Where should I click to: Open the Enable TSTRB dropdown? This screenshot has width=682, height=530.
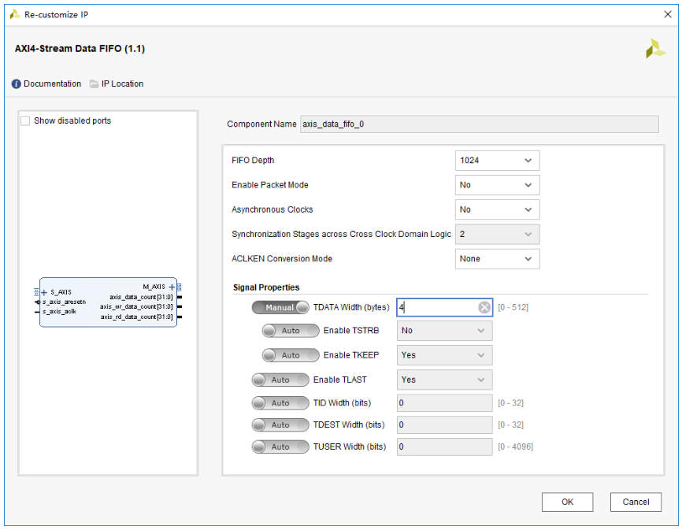pos(444,331)
